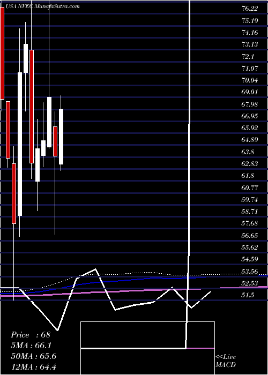Click the 64.89 price axis label

tap(250, 140)
